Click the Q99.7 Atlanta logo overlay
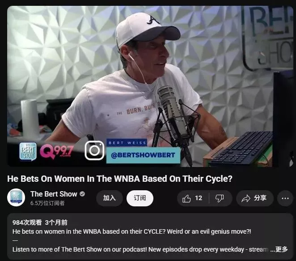 (x=56, y=151)
